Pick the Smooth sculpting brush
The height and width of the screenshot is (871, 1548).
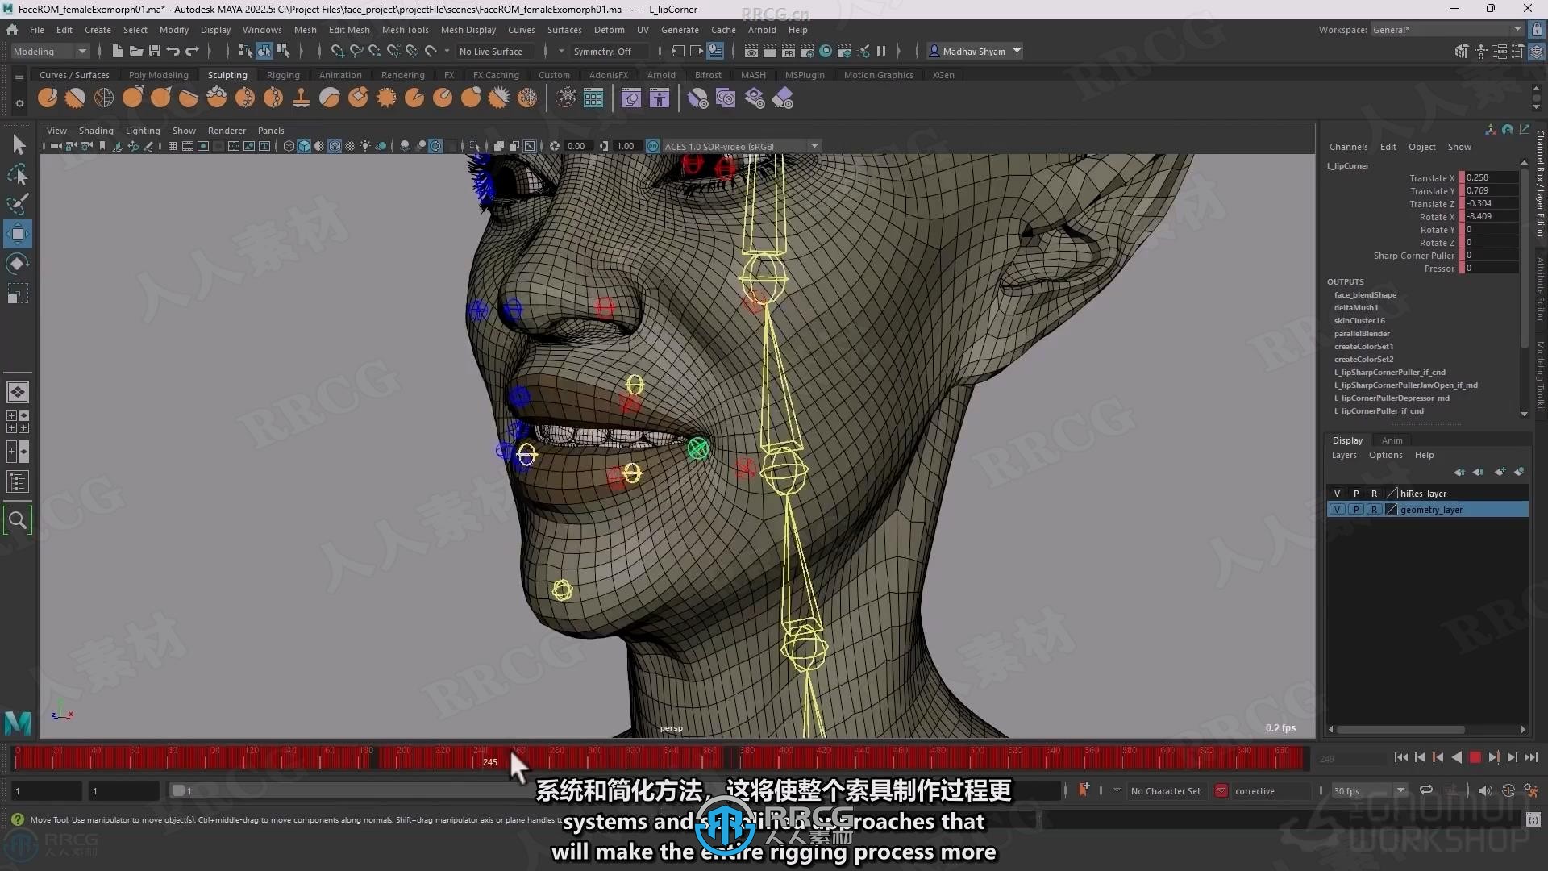[x=76, y=98]
